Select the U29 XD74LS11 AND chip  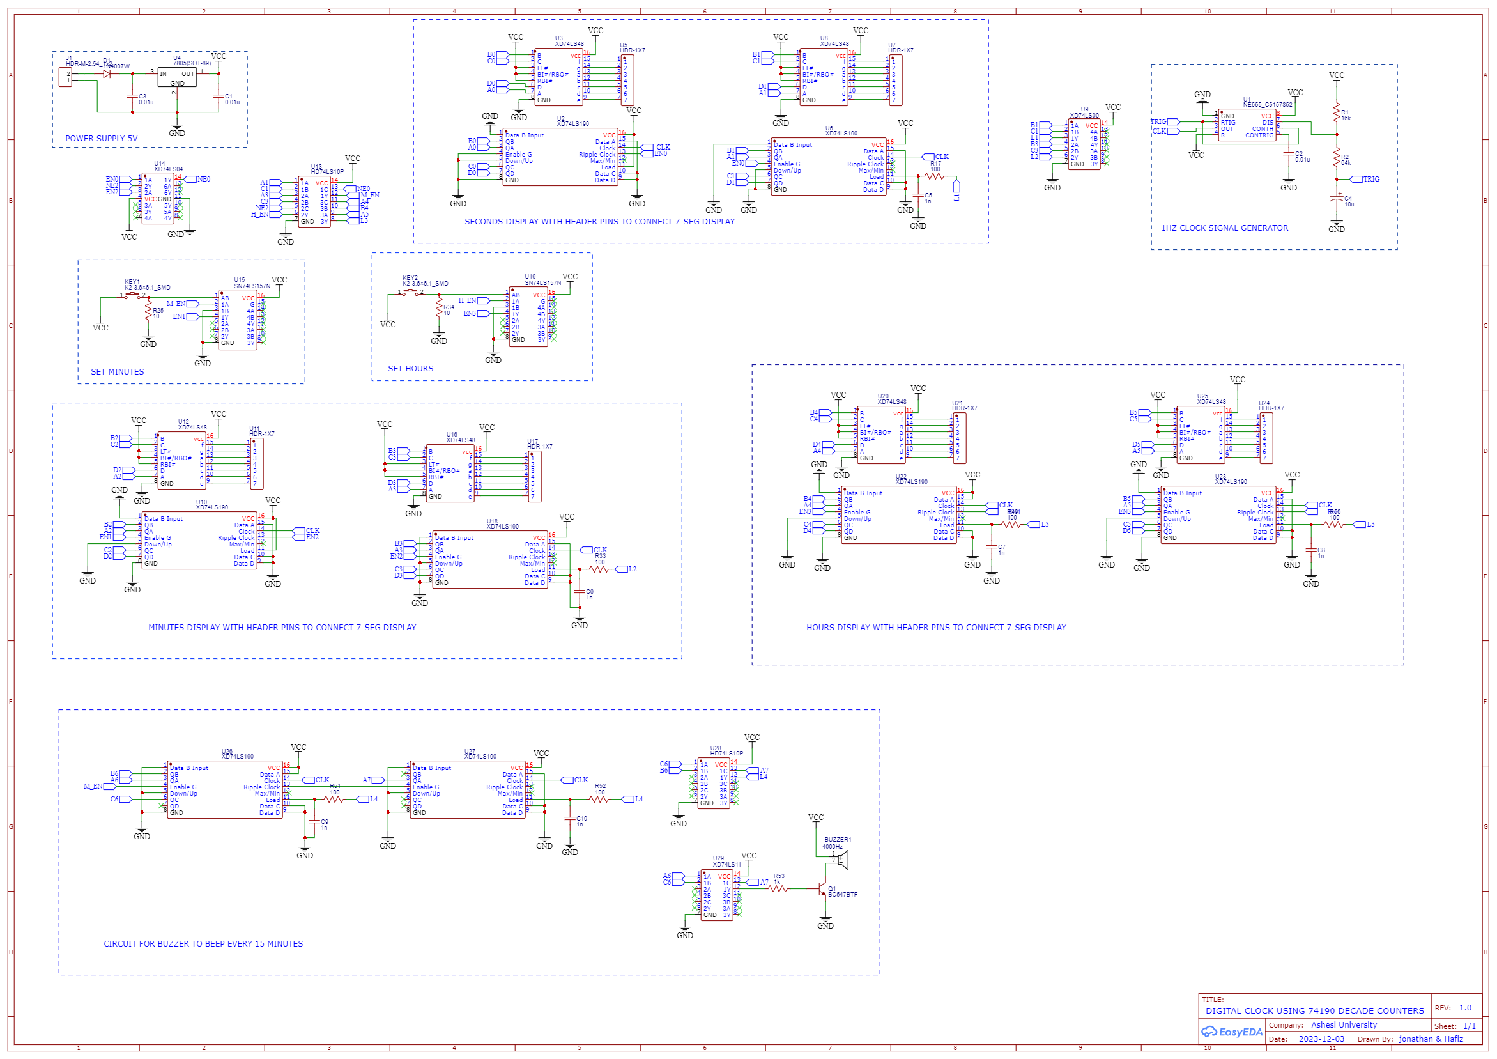pos(716,895)
